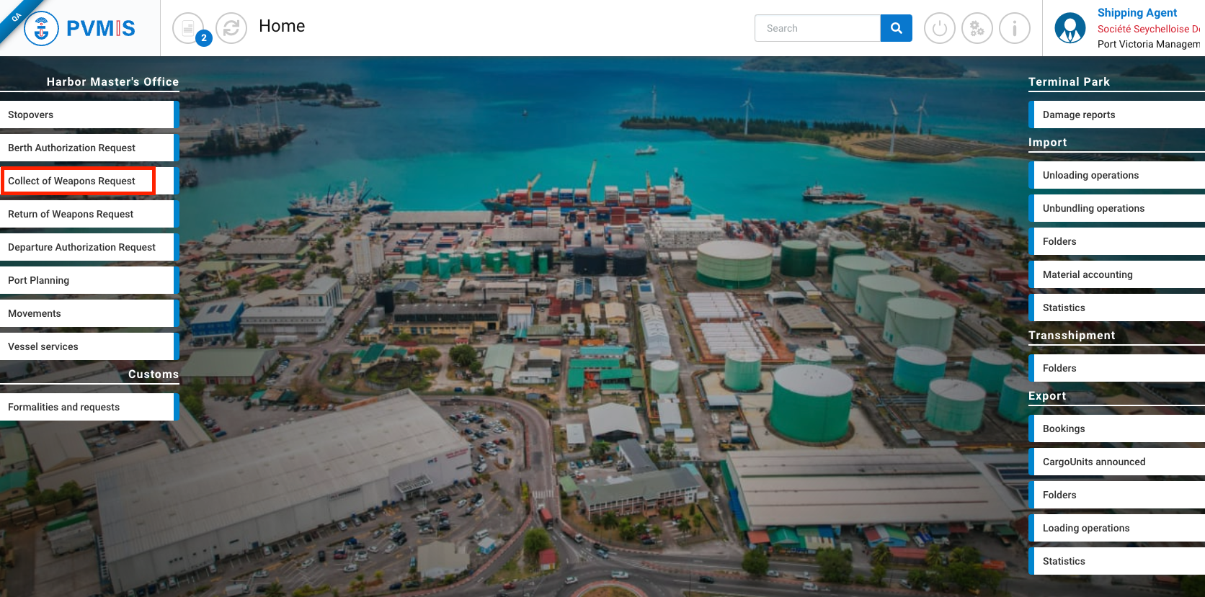
Task: Open the documents icon with badge 2
Action: pos(188,28)
